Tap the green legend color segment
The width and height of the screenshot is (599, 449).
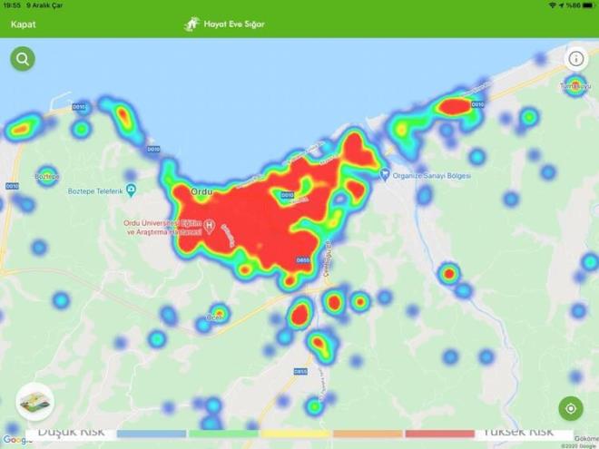pos(224,434)
